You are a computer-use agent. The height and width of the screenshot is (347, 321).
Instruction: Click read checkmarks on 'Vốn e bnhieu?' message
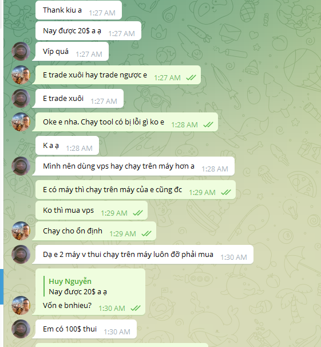(x=136, y=308)
